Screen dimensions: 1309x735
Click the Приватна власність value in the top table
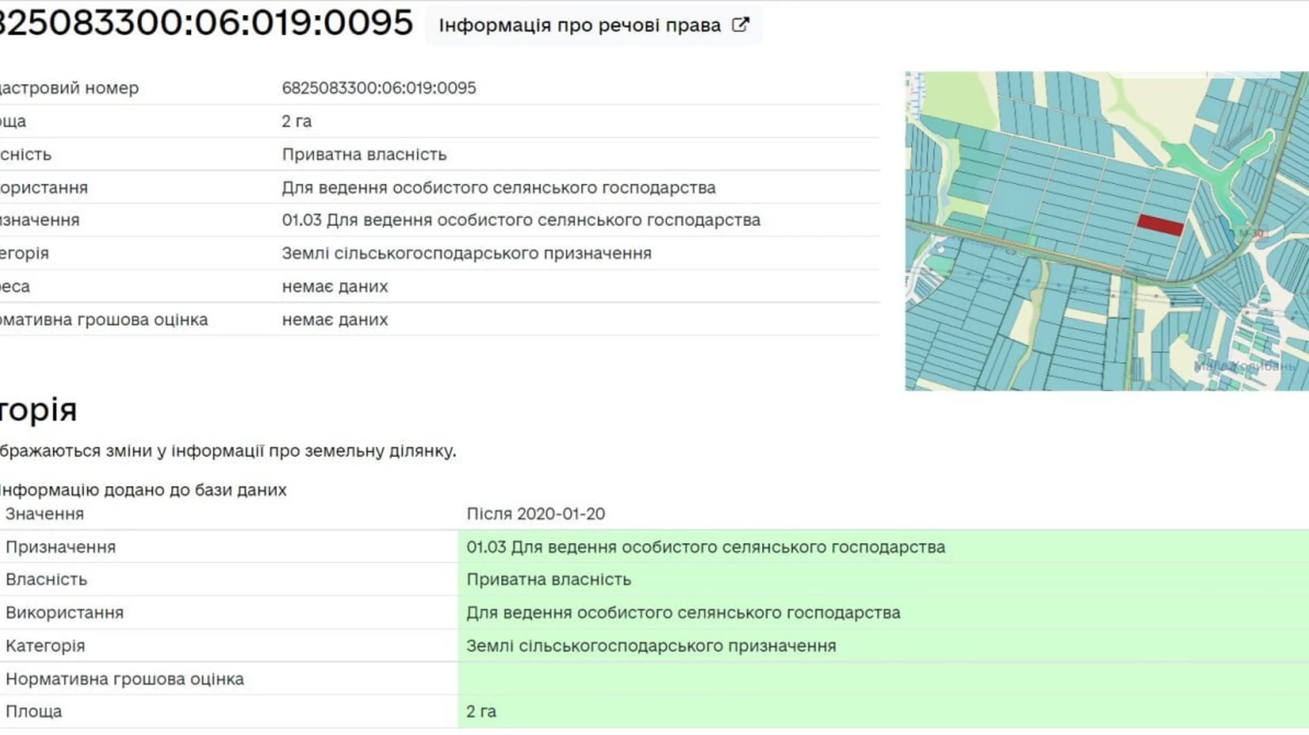tap(364, 155)
